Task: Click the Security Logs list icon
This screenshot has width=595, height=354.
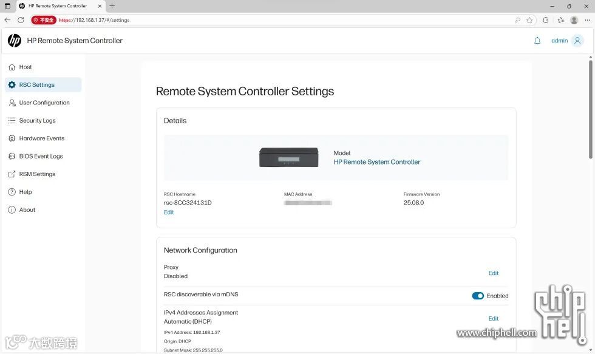Action: click(12, 120)
